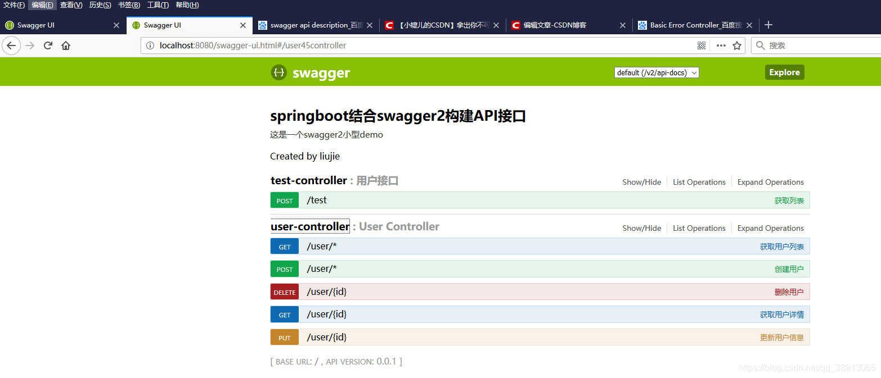Click the search magnifier icon
Screen dimensions: 881x378
[761, 45]
